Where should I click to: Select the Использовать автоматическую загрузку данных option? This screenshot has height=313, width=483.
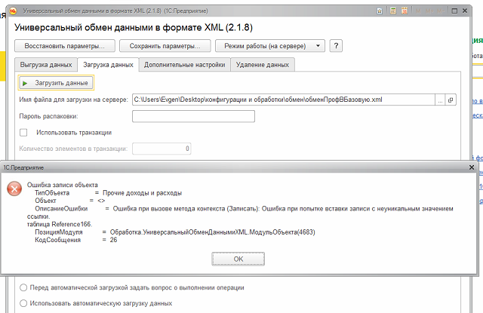pos(24,303)
